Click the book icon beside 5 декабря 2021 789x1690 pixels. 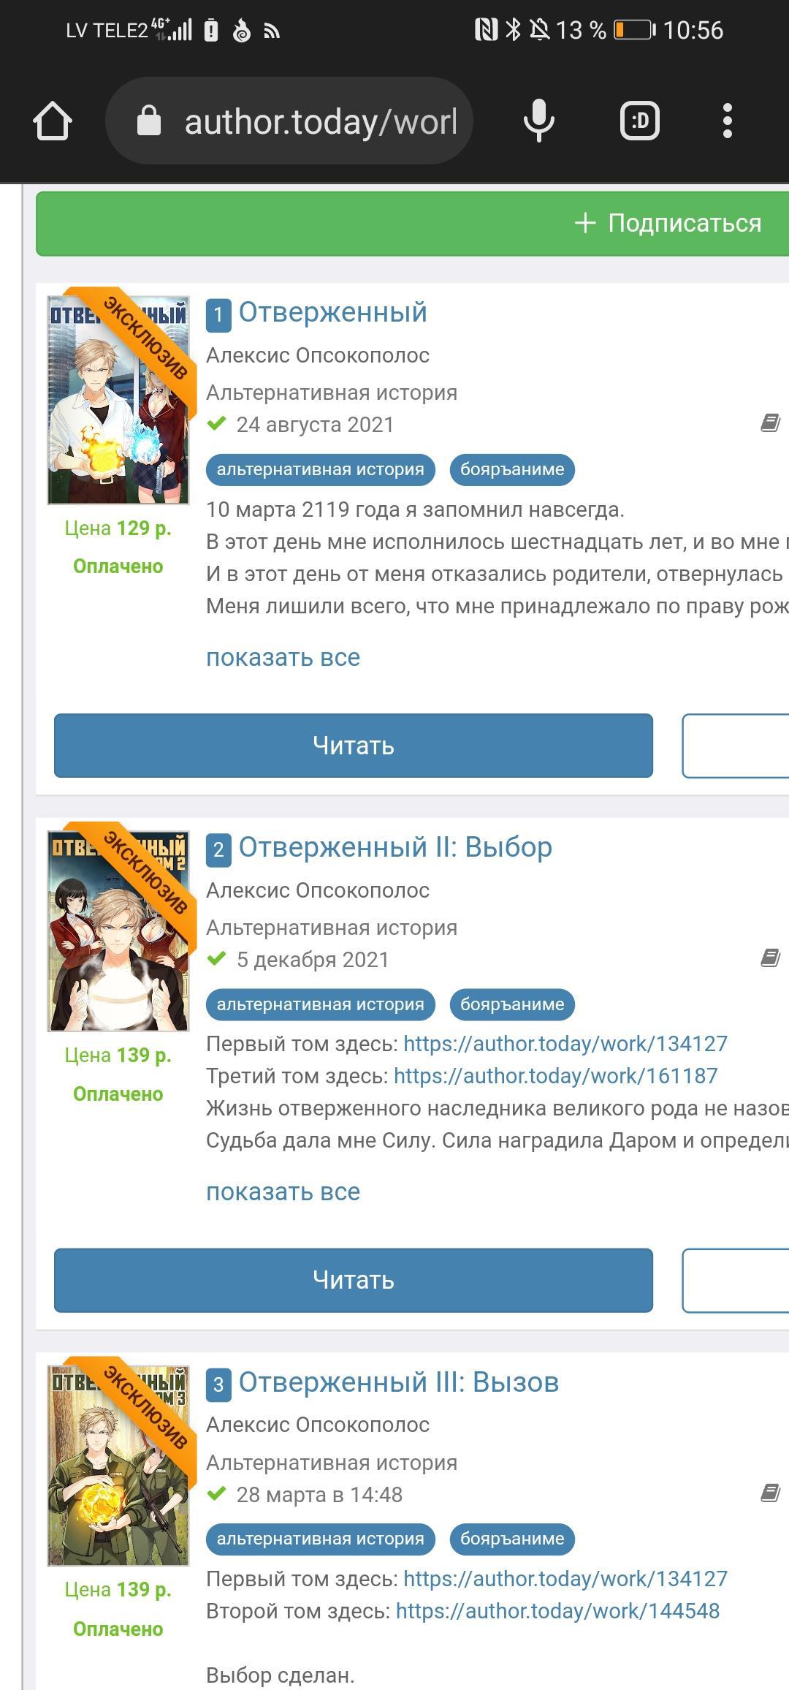coord(770,958)
